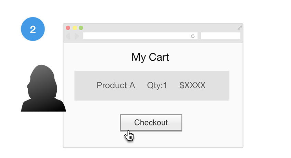Focus the browser search field
Viewport: 291px width, 158px height.
pyautogui.click(x=221, y=36)
